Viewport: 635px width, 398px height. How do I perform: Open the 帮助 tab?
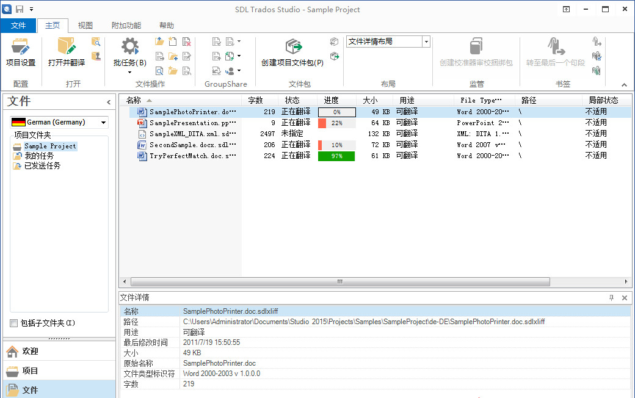point(167,26)
